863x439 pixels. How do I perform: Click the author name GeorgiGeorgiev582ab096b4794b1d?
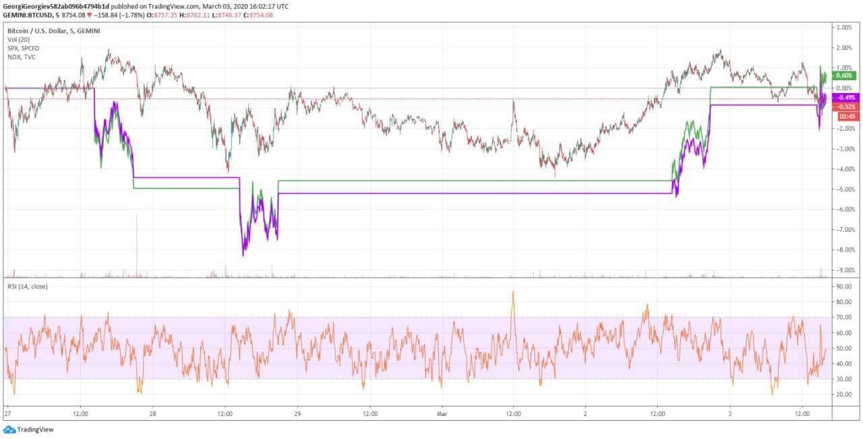pos(56,6)
